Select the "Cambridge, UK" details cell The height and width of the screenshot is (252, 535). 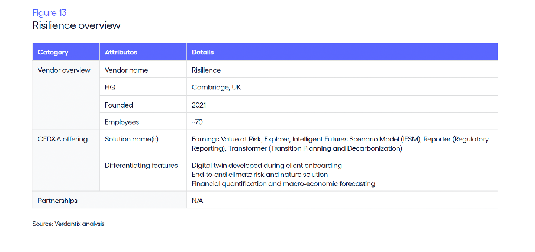coord(216,87)
